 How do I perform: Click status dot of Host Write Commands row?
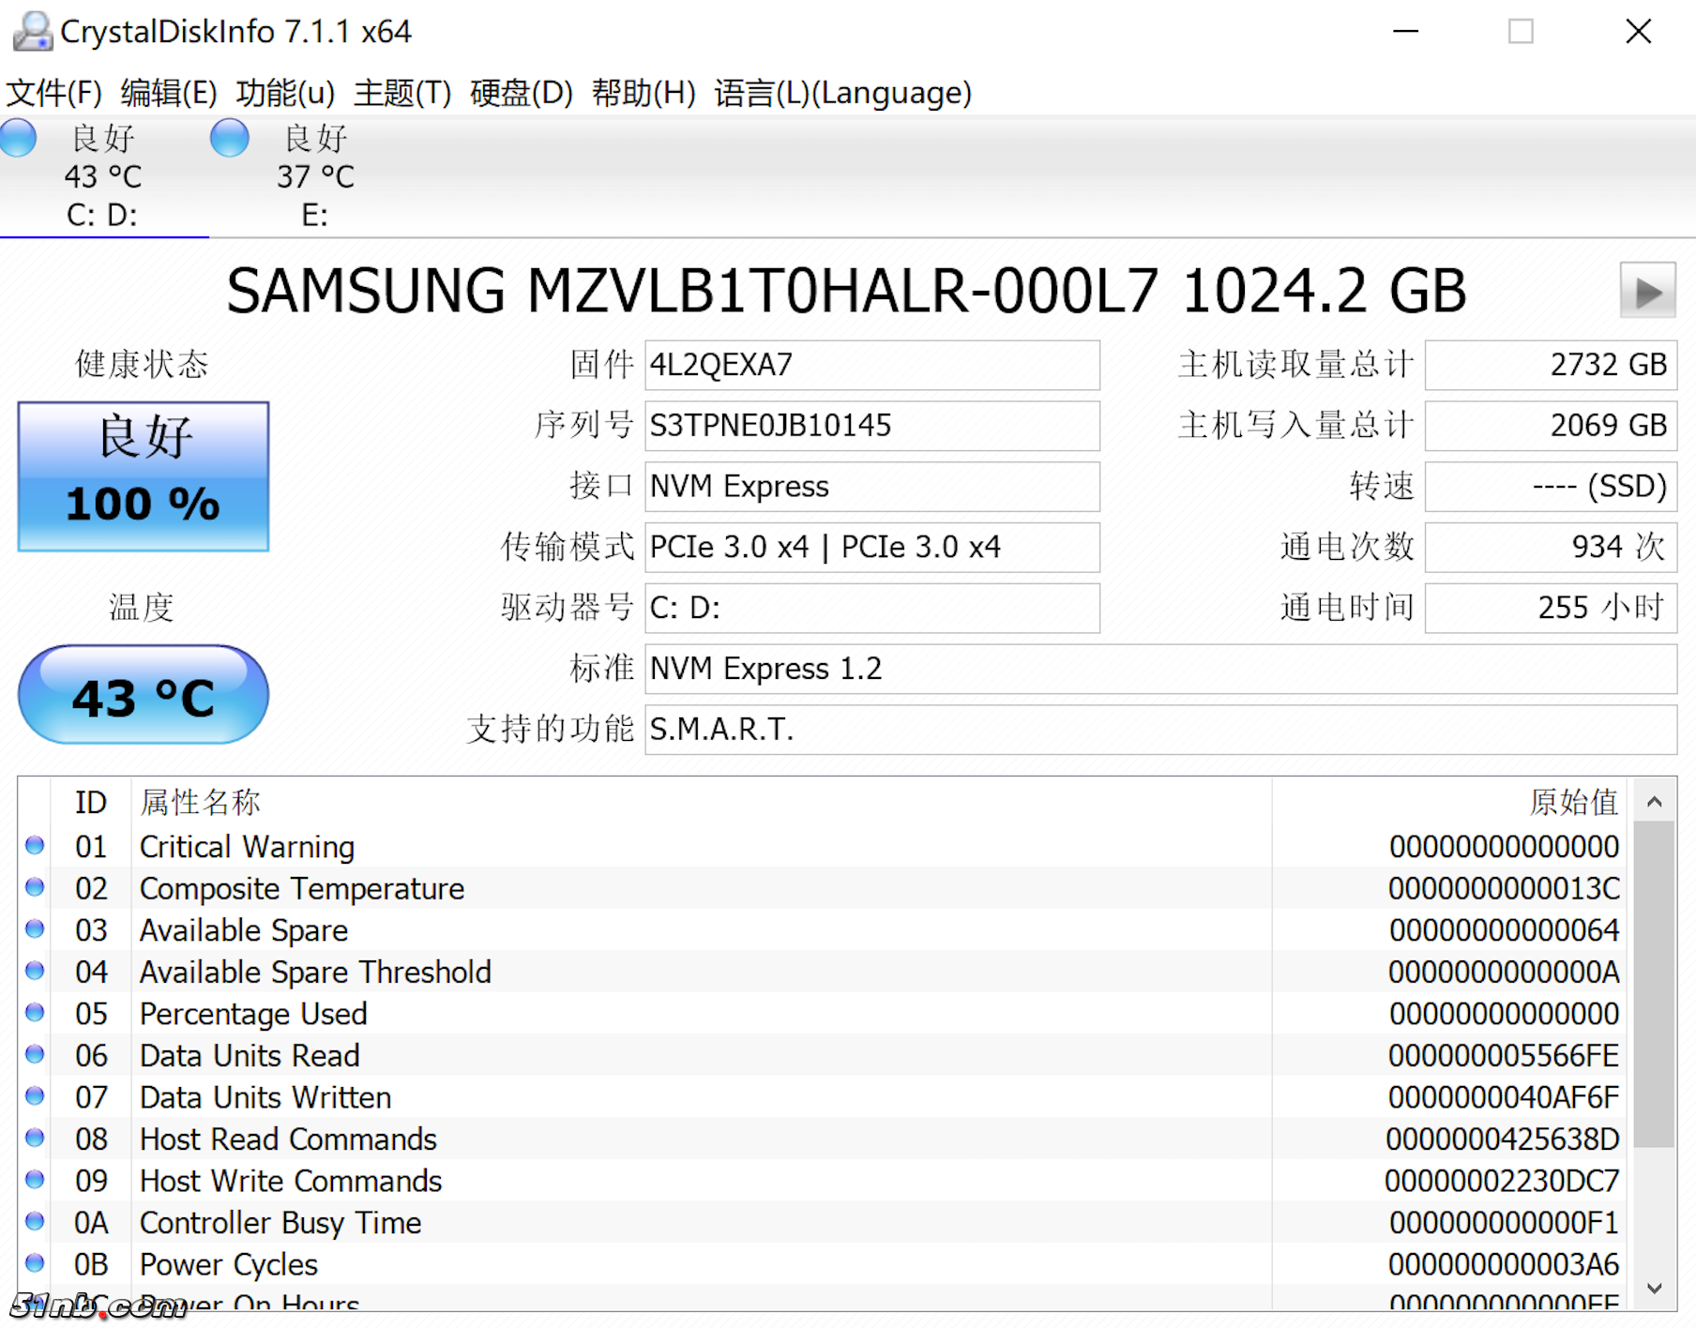[35, 1180]
